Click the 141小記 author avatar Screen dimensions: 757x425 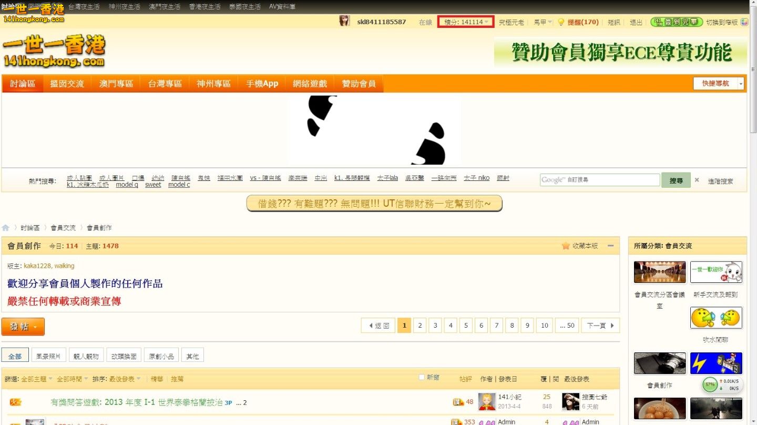pos(487,402)
